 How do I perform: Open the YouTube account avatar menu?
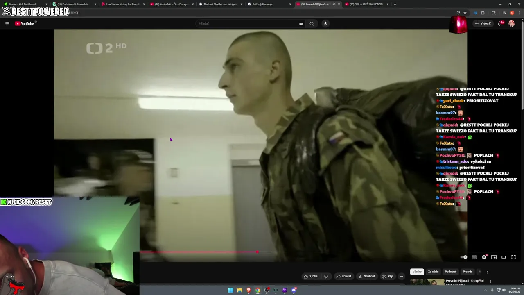coord(511,23)
